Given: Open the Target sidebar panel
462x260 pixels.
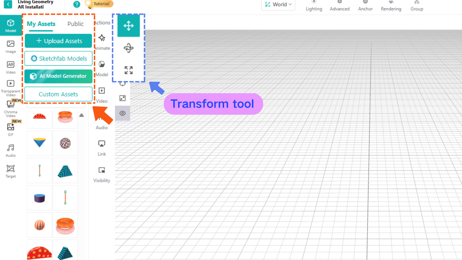Looking at the screenshot, I should (x=10, y=171).
